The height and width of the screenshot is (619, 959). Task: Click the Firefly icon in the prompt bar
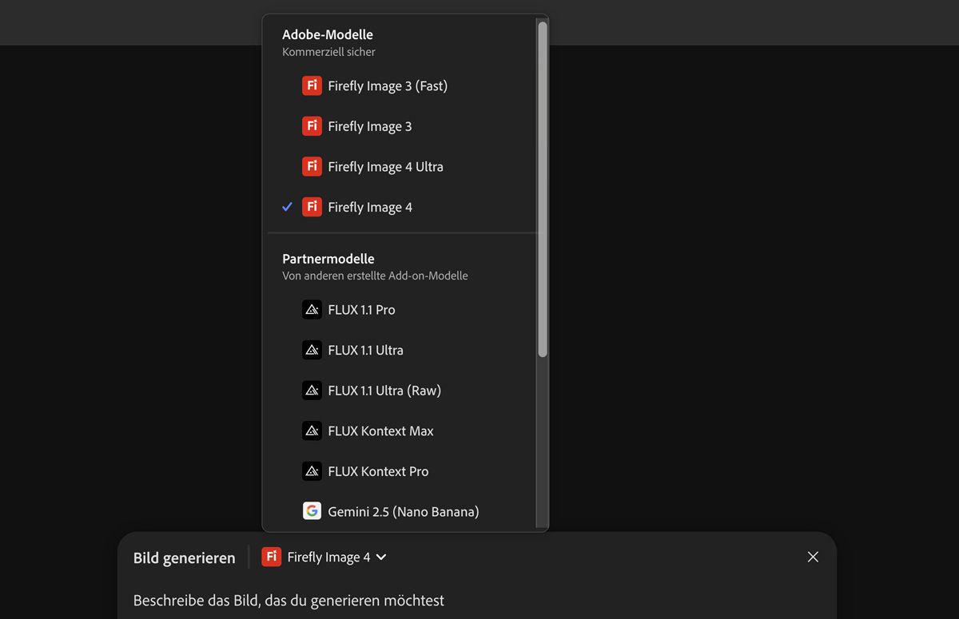[x=271, y=557]
